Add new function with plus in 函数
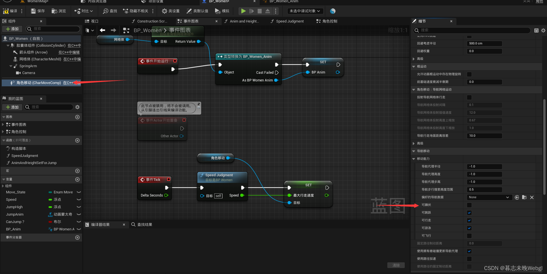 (77, 140)
